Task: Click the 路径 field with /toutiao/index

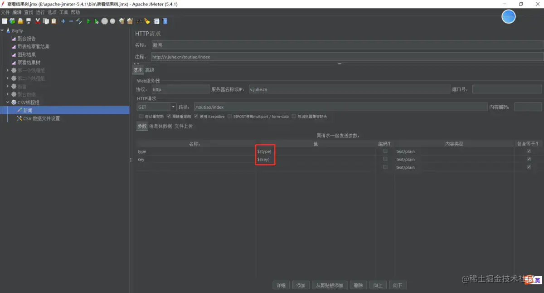Action: [x=340, y=107]
